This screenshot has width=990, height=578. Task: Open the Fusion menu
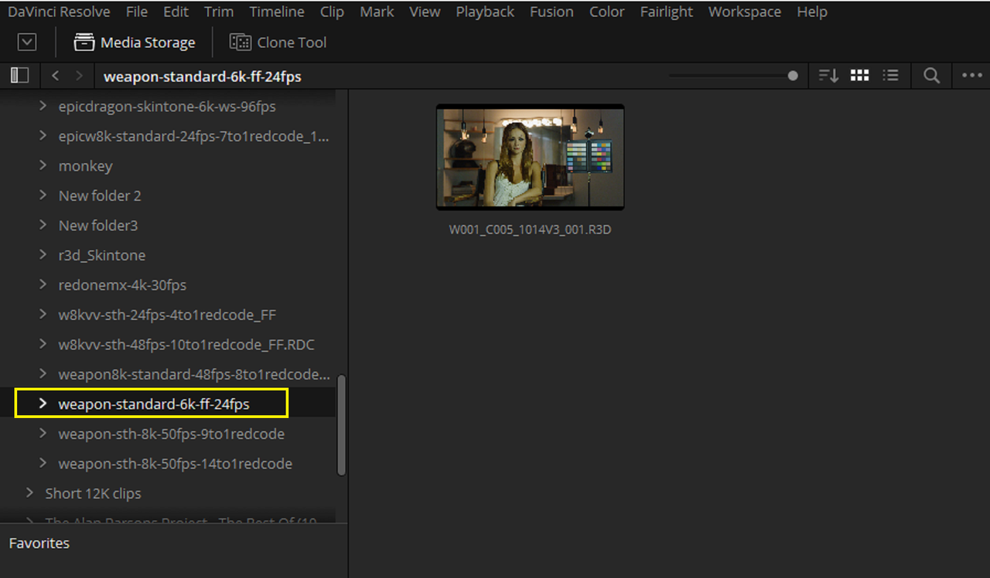click(x=551, y=12)
